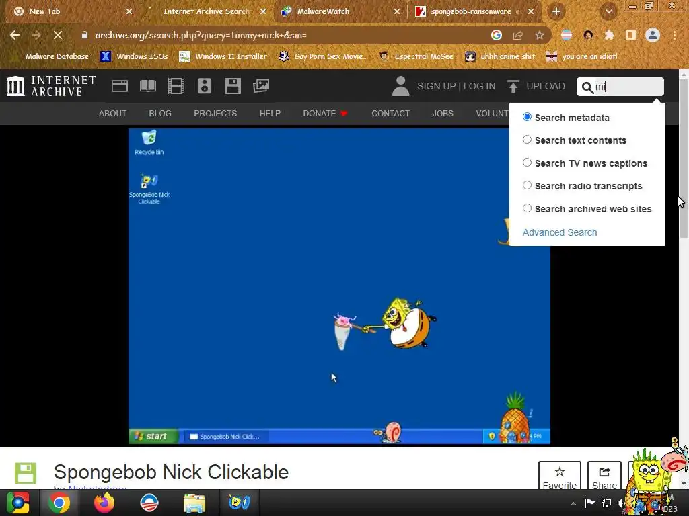
Task: Click the magnifier search icon
Action: pos(587,87)
